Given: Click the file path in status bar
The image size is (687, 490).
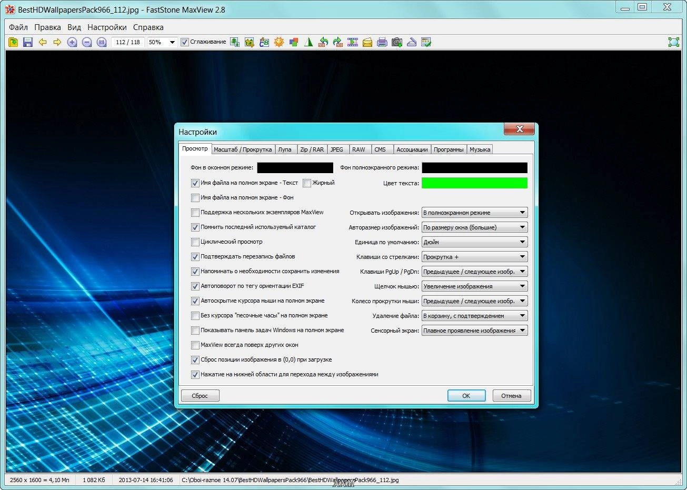Looking at the screenshot, I should click(290, 480).
